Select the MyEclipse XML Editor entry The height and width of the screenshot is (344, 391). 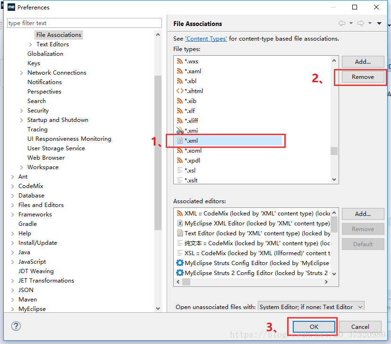[x=253, y=223]
